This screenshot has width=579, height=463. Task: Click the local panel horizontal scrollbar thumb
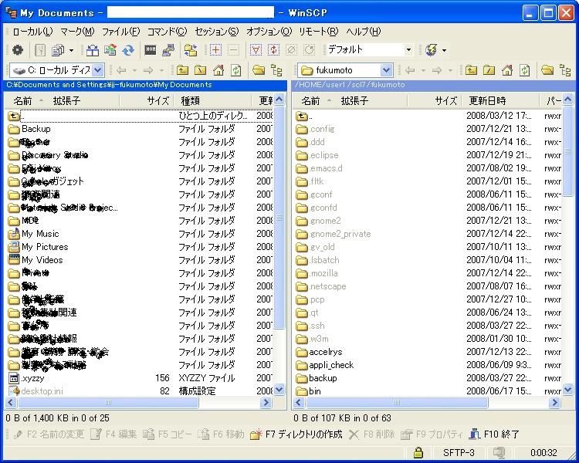[108, 403]
